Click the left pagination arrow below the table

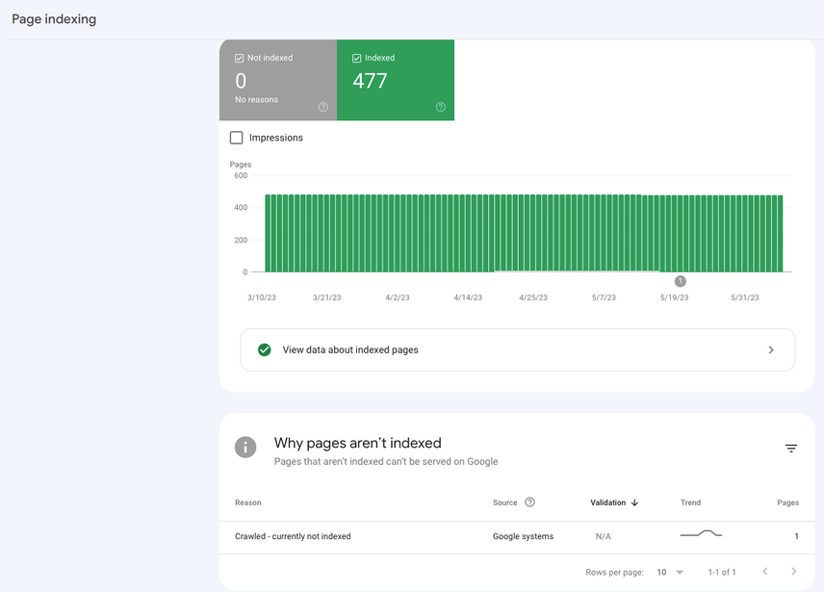click(x=765, y=571)
